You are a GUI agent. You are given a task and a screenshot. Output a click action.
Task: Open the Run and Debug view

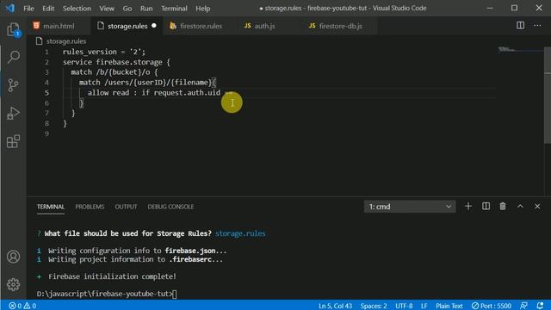(x=14, y=113)
